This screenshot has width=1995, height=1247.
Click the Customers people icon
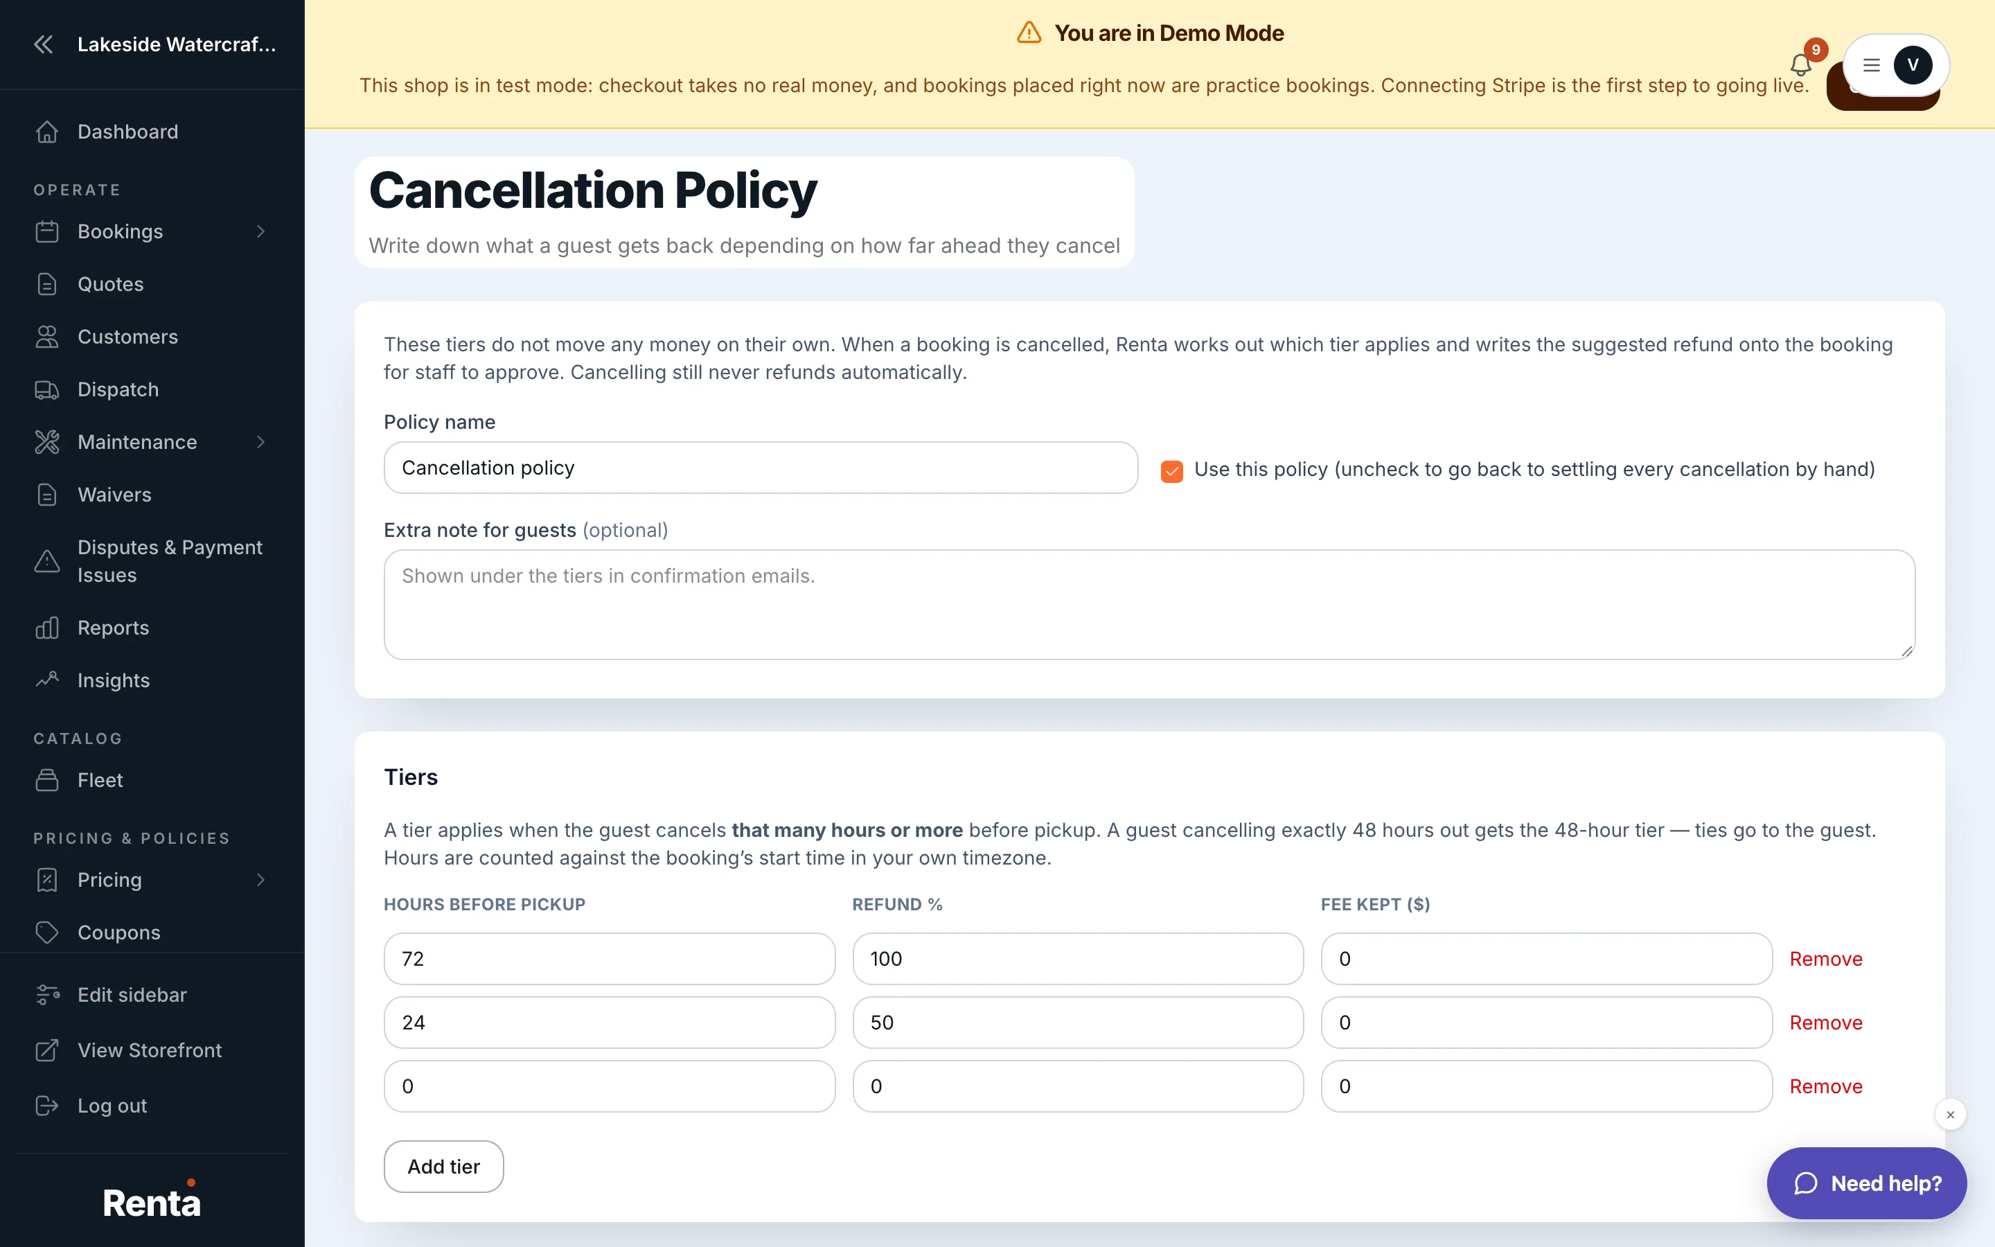47,337
